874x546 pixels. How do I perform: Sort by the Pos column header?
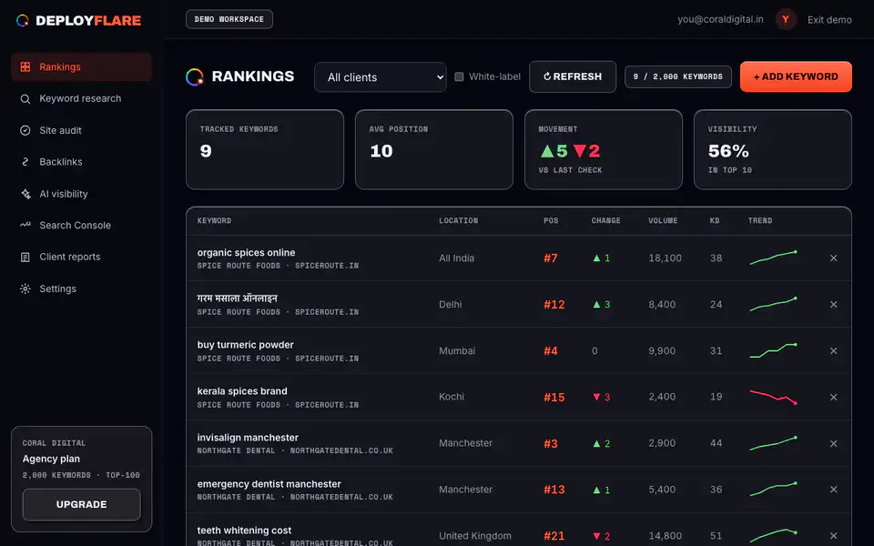click(x=551, y=220)
